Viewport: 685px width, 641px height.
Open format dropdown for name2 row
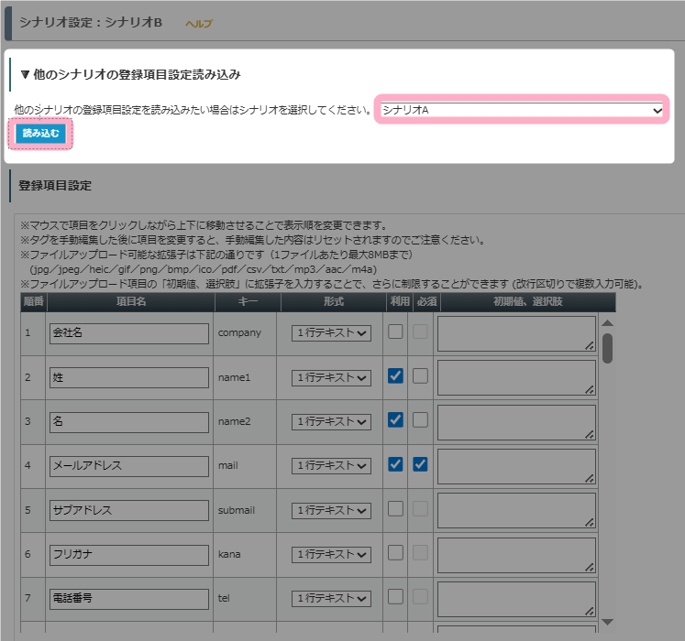pyautogui.click(x=331, y=422)
